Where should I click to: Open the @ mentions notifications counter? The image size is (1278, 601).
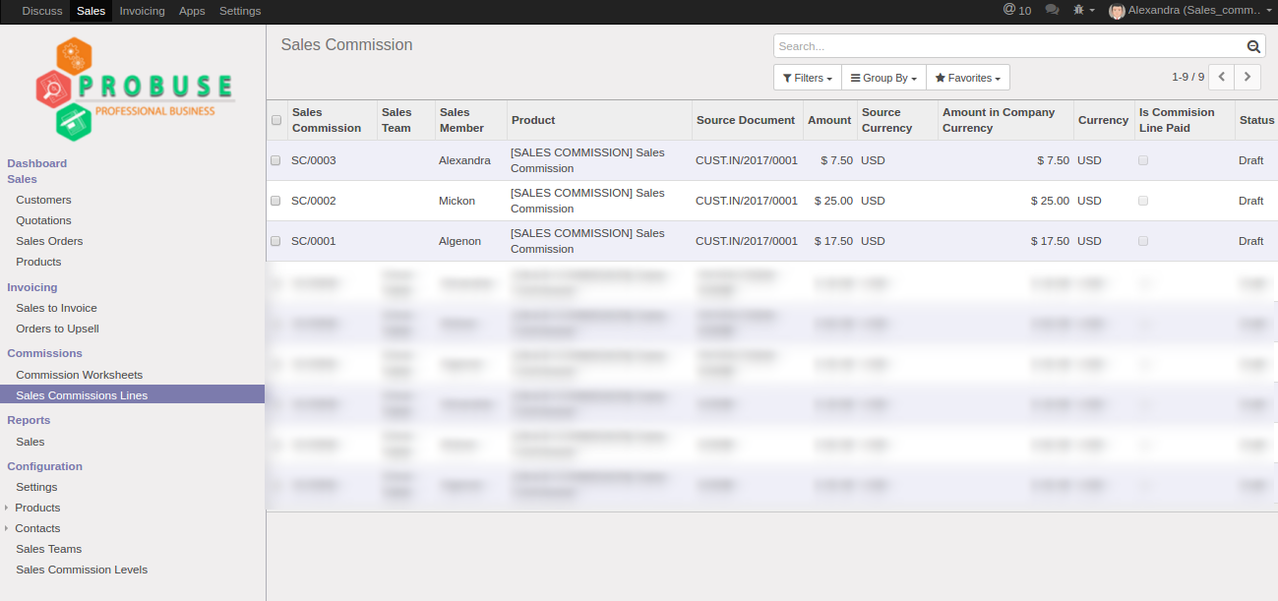[x=1017, y=10]
